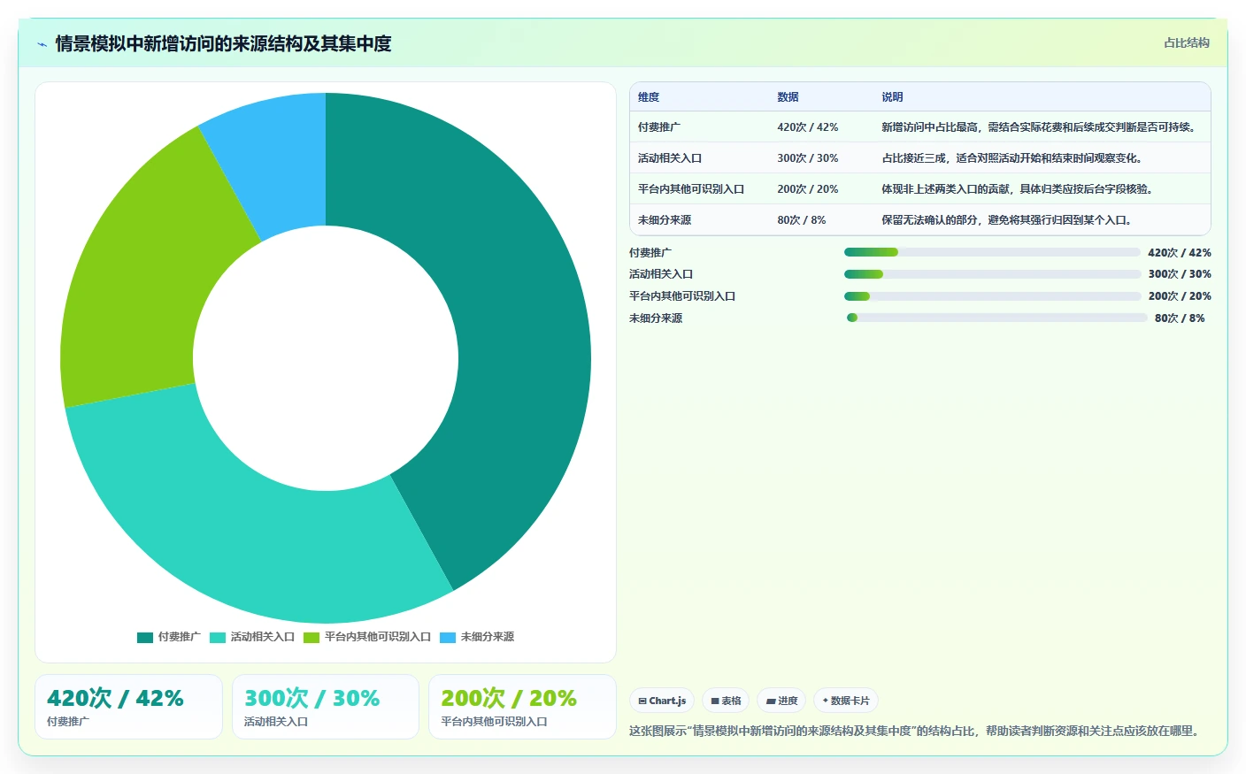The width and height of the screenshot is (1246, 774).
Task: Click the 300次 / 30% table cell
Action: [x=808, y=158]
